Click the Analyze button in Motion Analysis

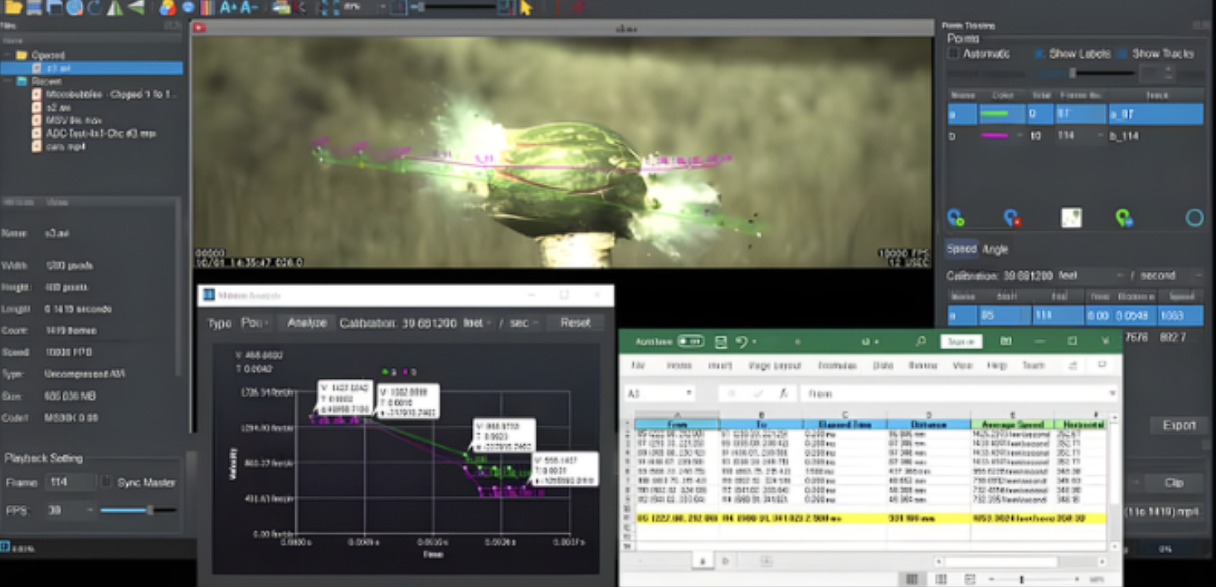[306, 323]
